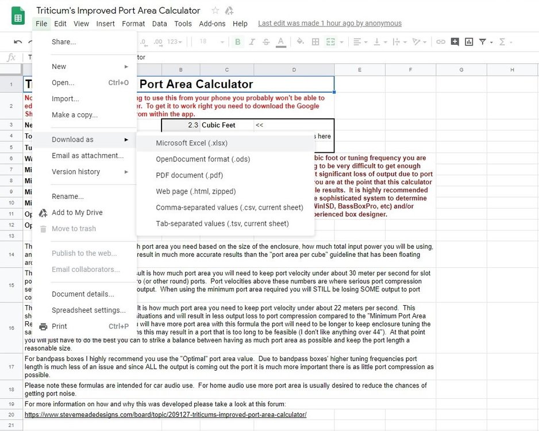The image size is (539, 431).
Task: Click the Add to Drive icon beside the title
Action: 229,11
